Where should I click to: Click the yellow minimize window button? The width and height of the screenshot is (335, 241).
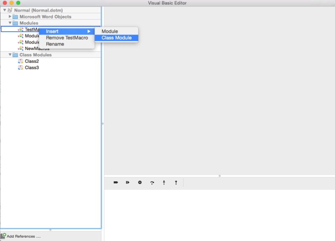12,3
